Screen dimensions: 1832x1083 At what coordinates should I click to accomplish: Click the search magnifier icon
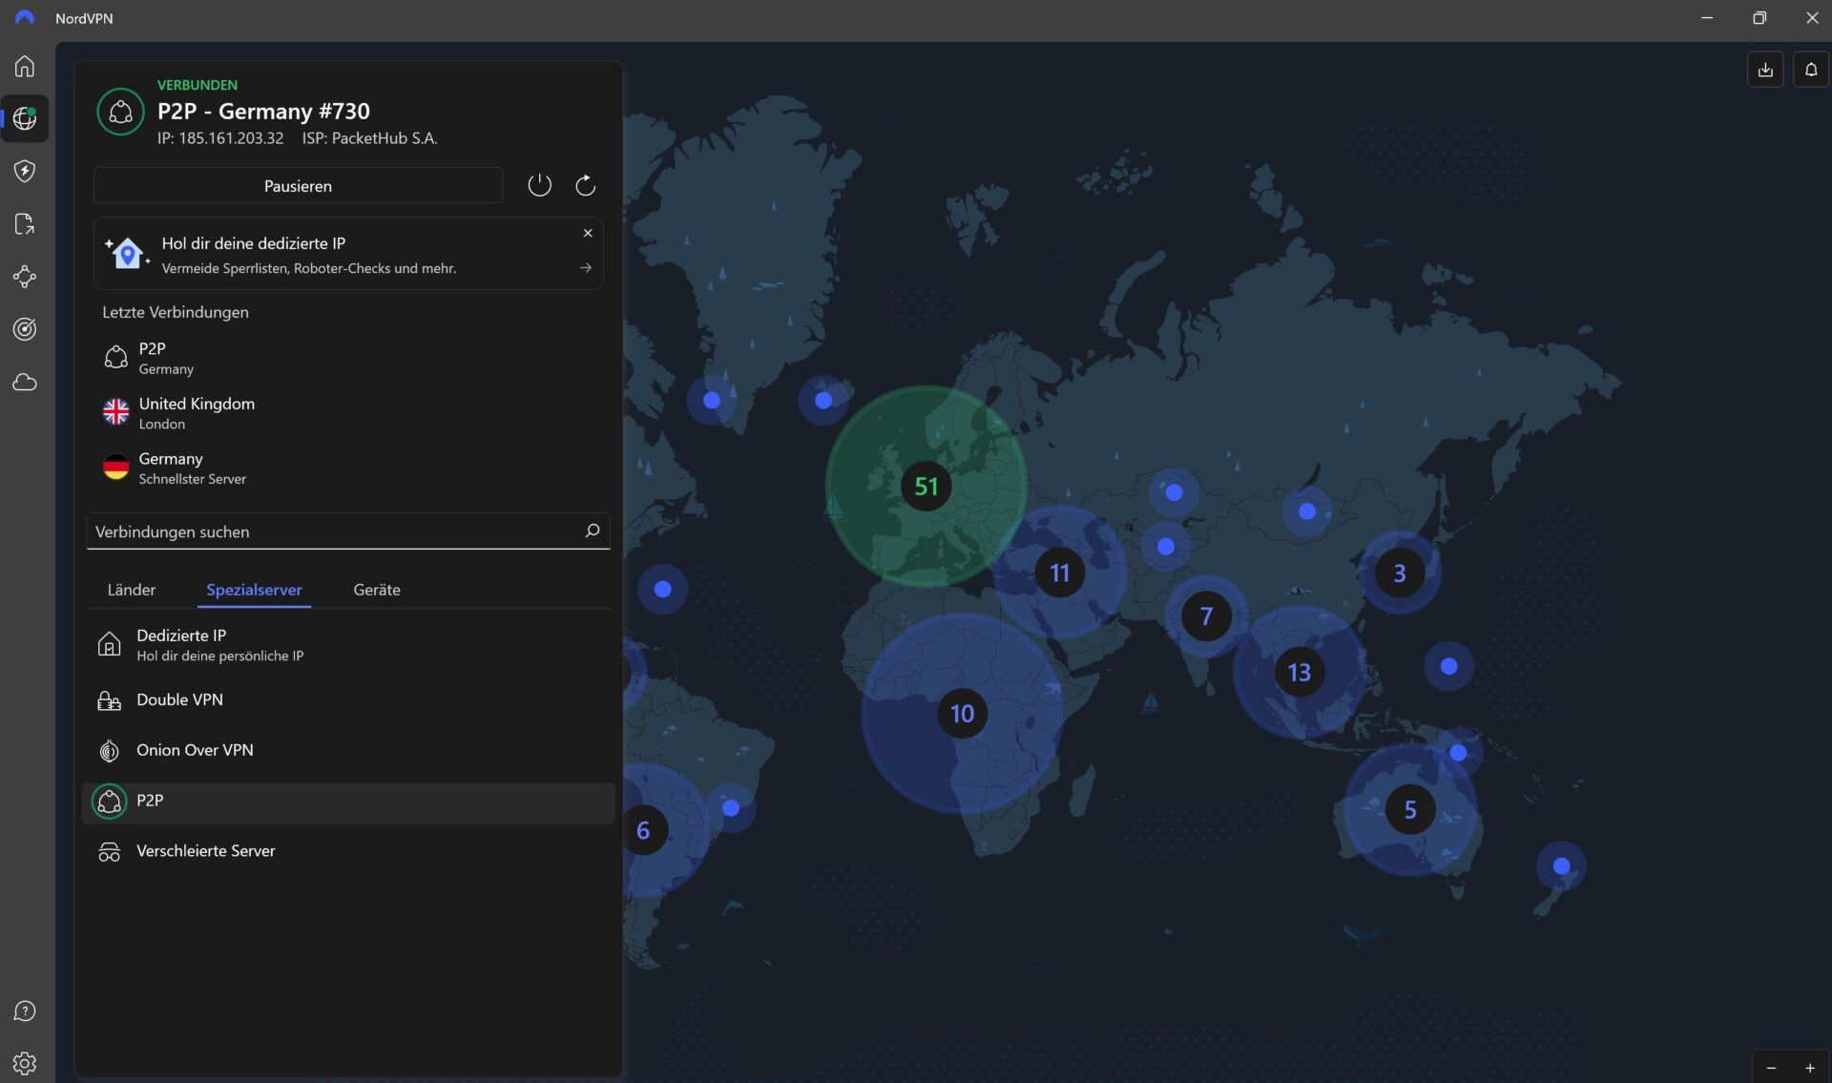coord(592,531)
